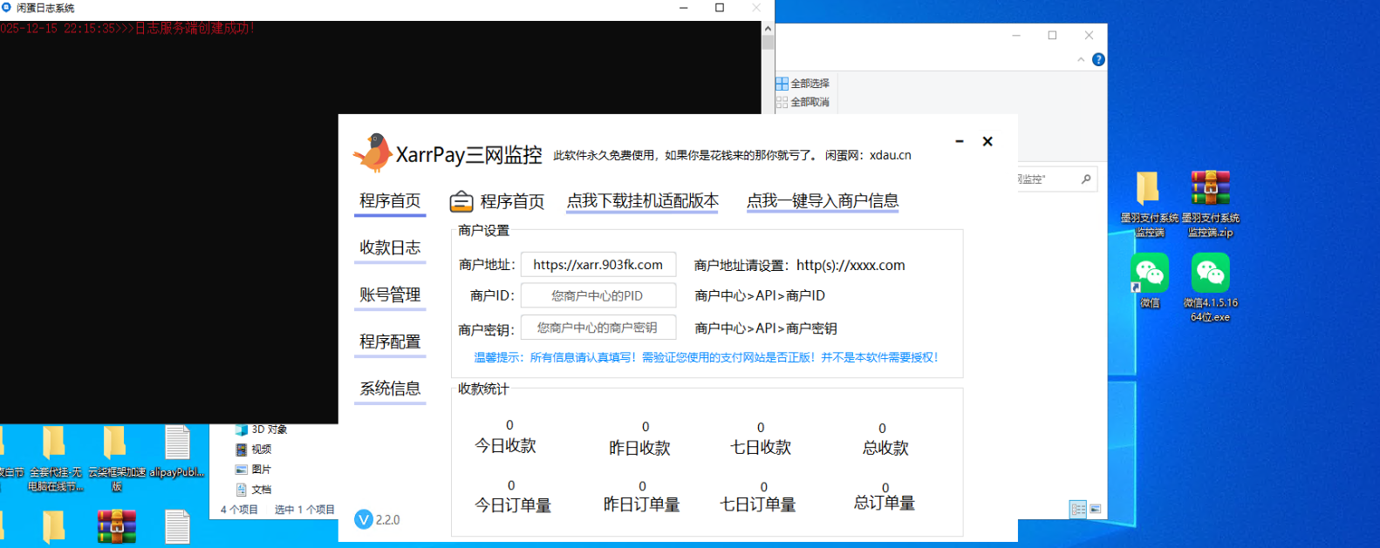Click the blue V version icon
The image size is (1380, 548).
(364, 519)
